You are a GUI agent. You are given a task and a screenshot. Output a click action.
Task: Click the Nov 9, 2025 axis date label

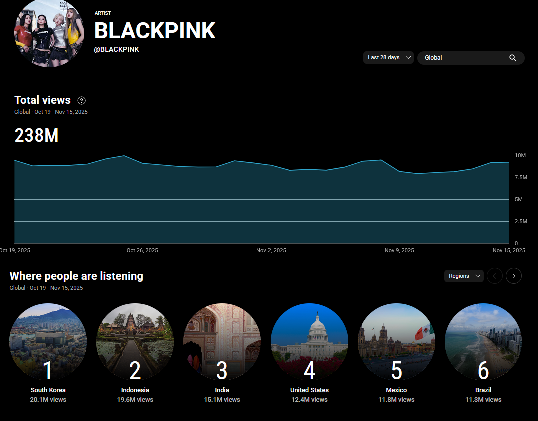click(x=399, y=250)
